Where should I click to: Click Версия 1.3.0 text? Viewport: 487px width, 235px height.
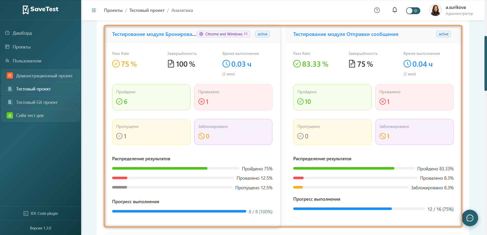point(41,228)
